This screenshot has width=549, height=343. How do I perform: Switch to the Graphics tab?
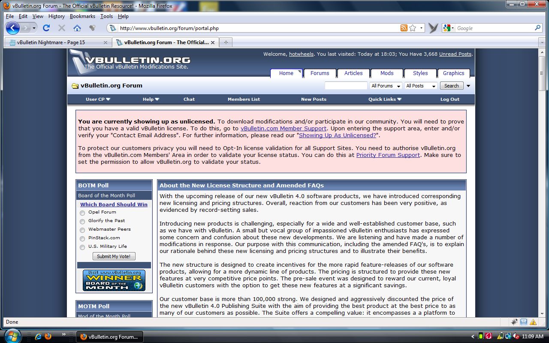point(454,73)
